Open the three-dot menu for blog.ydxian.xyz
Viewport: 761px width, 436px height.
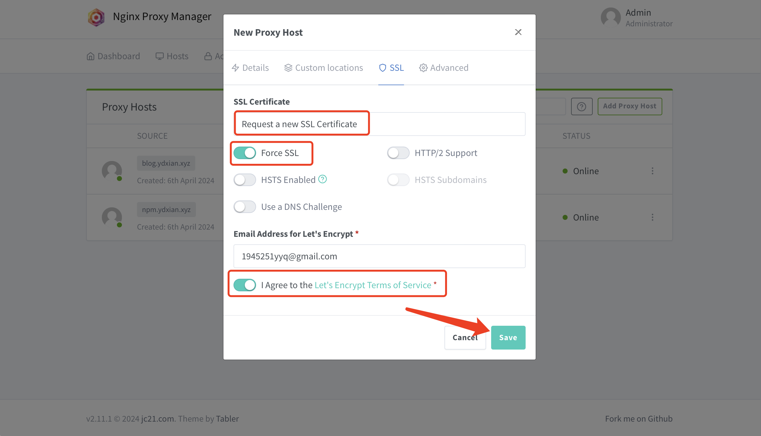coord(653,171)
